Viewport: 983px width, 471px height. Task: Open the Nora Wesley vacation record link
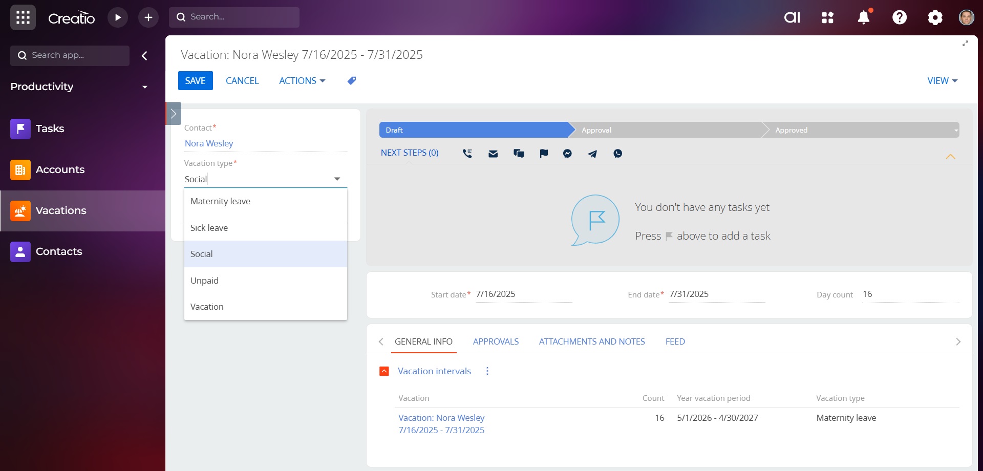click(x=441, y=424)
